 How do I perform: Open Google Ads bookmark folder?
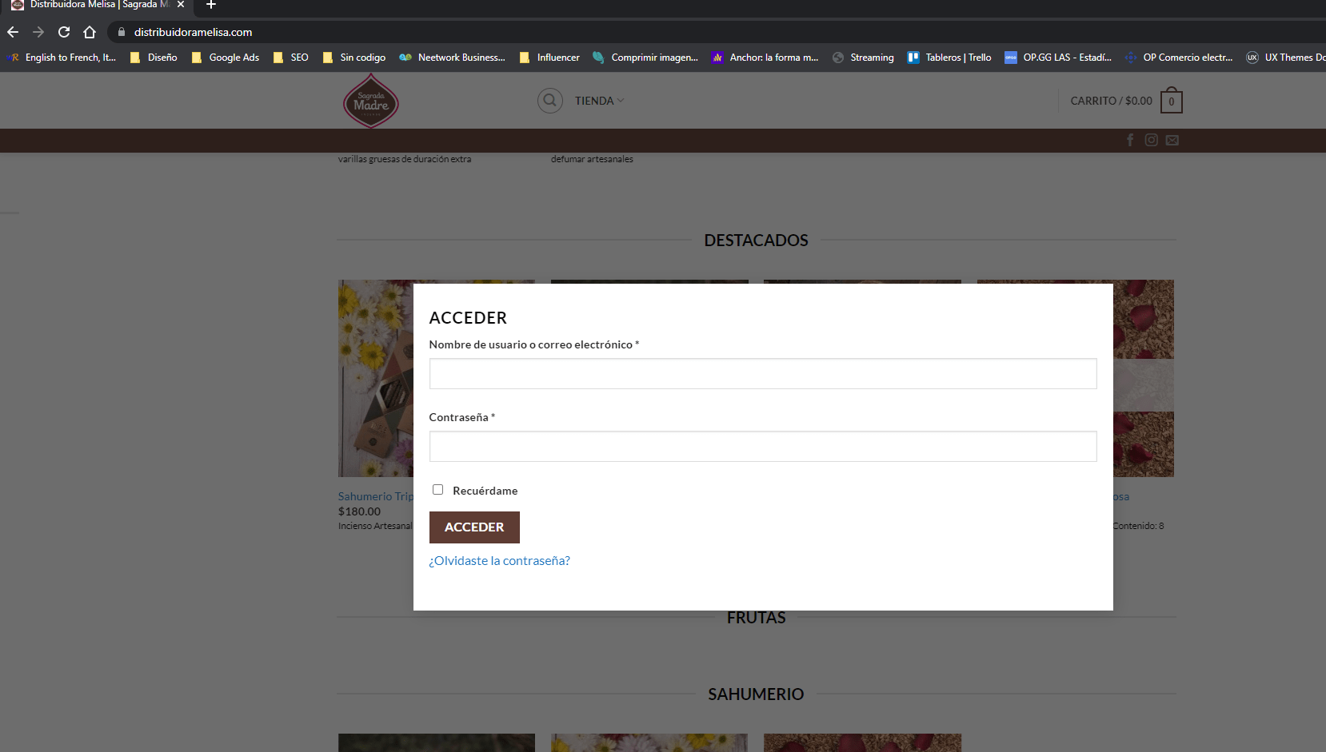pos(226,58)
